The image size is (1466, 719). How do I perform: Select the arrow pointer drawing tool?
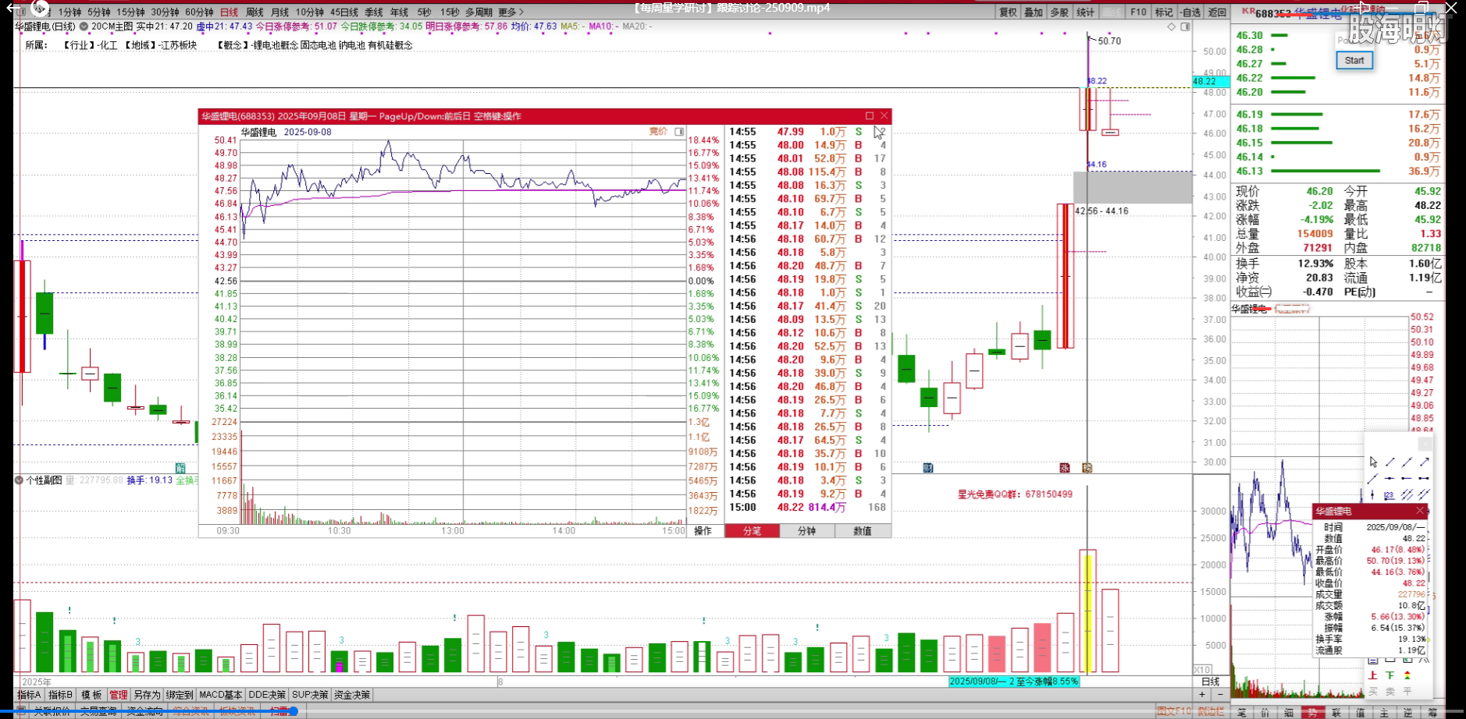tap(1373, 462)
